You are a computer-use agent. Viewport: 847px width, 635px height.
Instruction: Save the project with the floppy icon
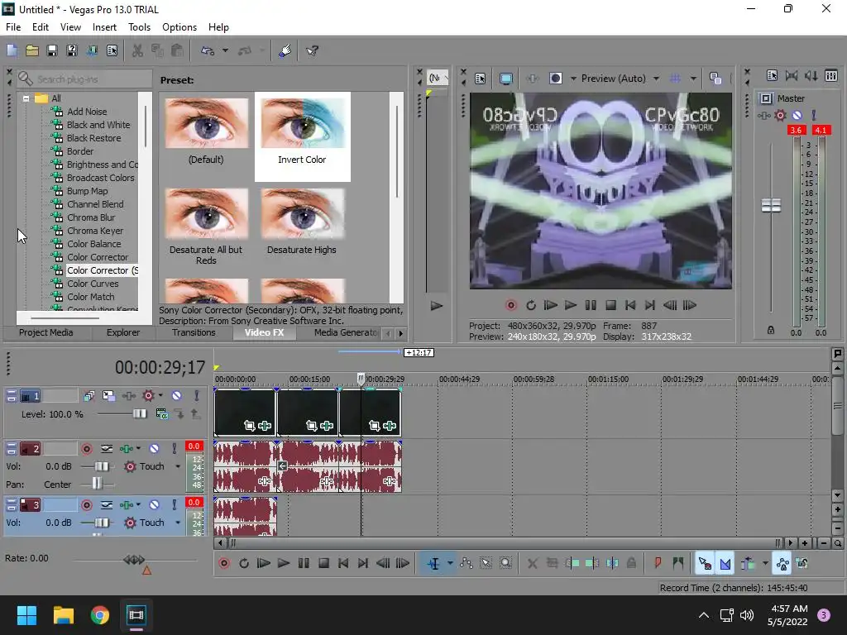[52, 50]
